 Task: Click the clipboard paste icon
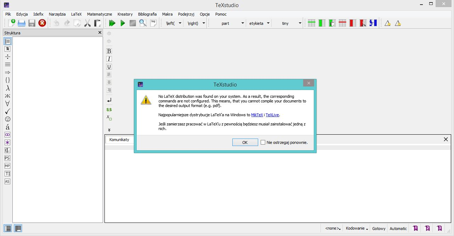coord(98,23)
